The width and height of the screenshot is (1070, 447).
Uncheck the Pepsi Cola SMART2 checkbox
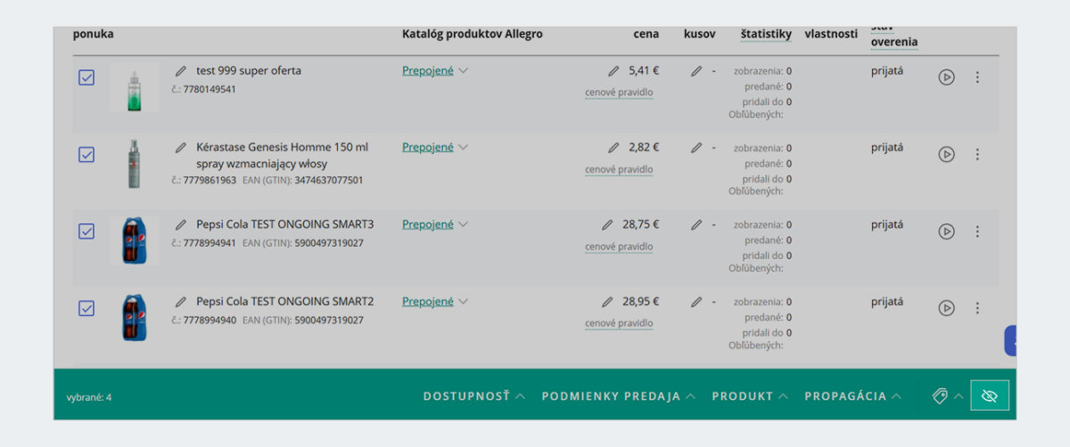tap(86, 308)
